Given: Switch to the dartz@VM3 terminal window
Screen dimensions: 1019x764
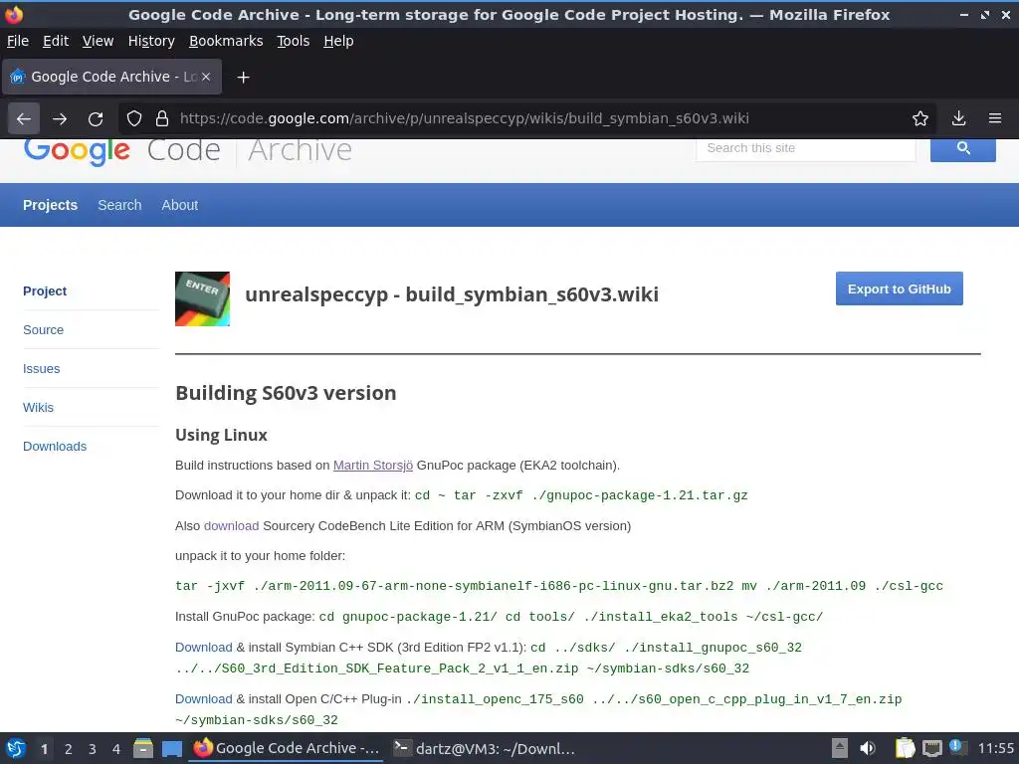Looking at the screenshot, I should (485, 748).
